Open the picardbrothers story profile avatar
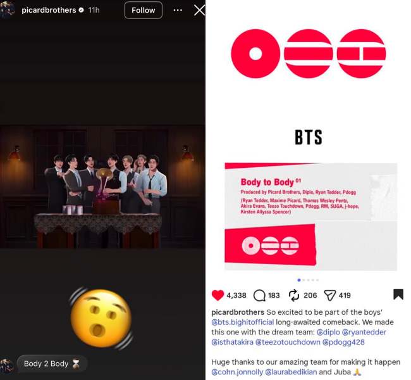Viewport: 411px width, 380px height. (x=6, y=10)
